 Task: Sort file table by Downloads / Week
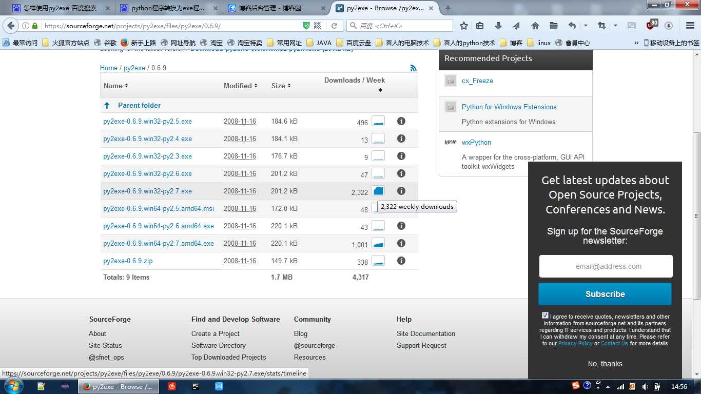point(355,84)
